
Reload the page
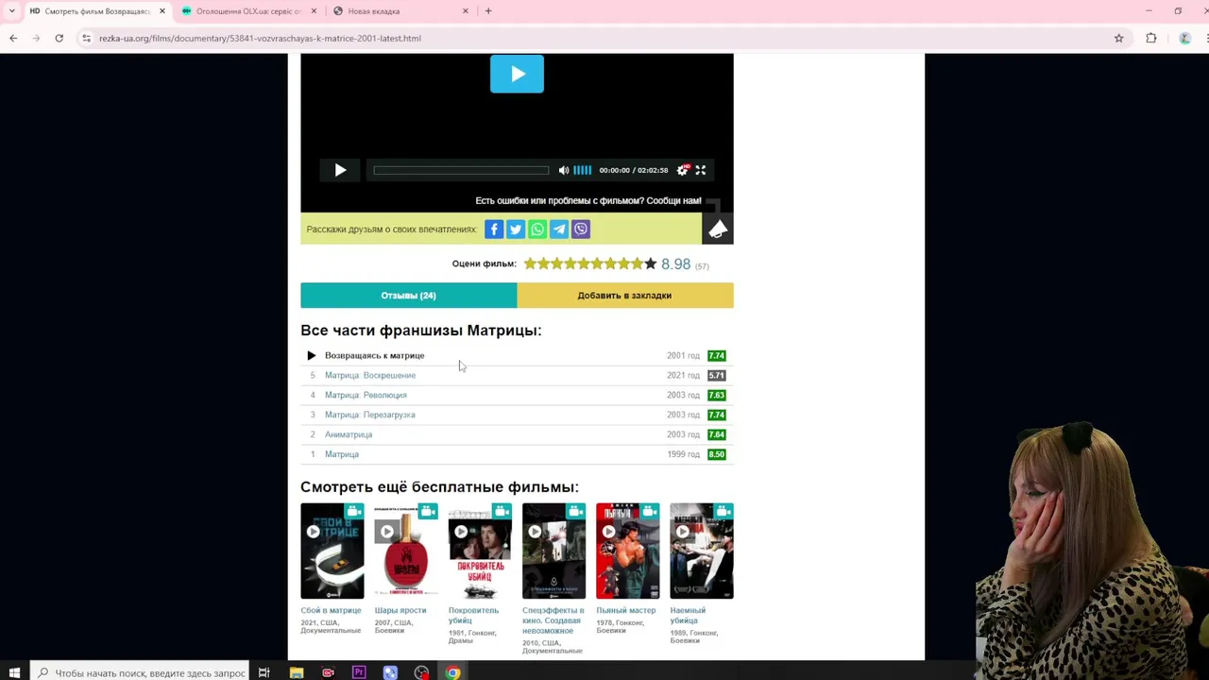click(x=59, y=39)
